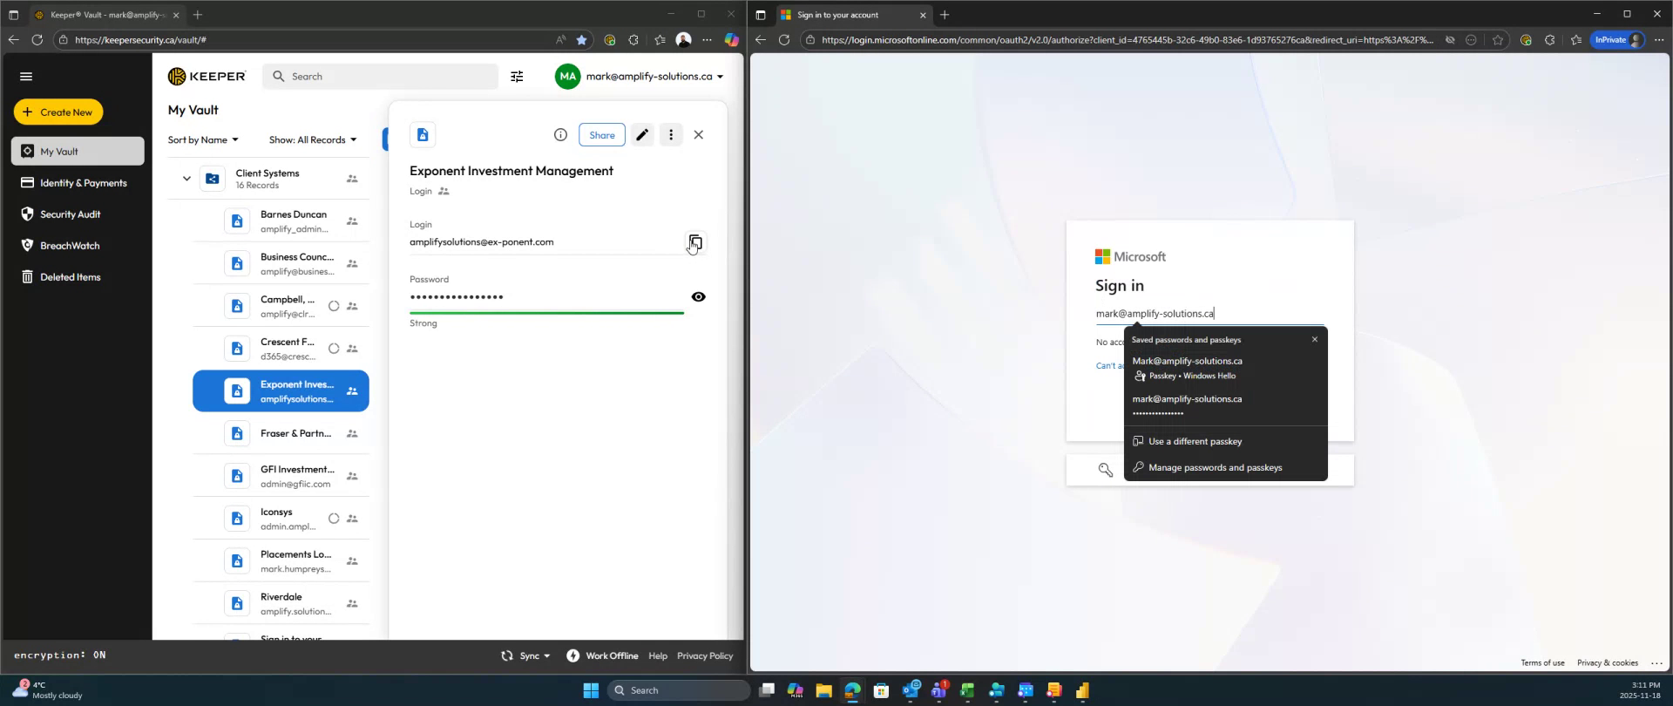Click the Keeper vault search field
This screenshot has width=1673, height=706.
pyautogui.click(x=380, y=77)
